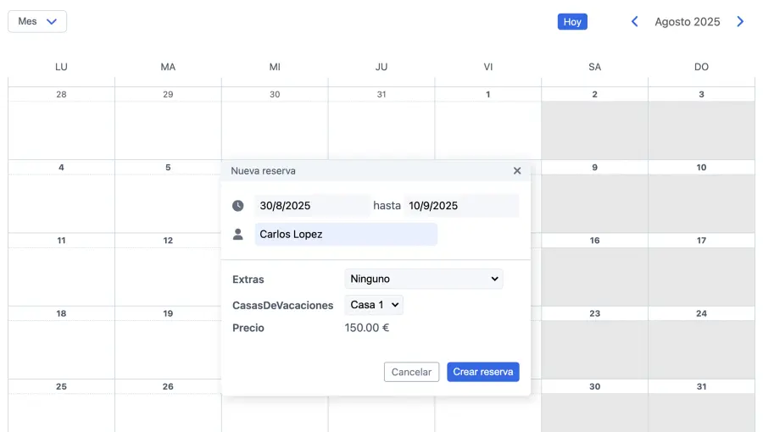Screen dimensions: 763x432
Task: Close the Nueva reserva dialog
Action: 517,171
